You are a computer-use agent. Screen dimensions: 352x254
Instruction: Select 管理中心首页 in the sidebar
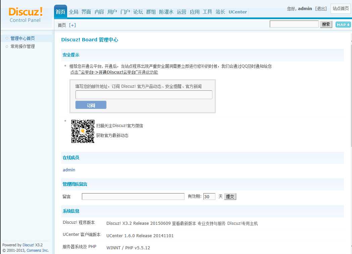tap(23, 38)
